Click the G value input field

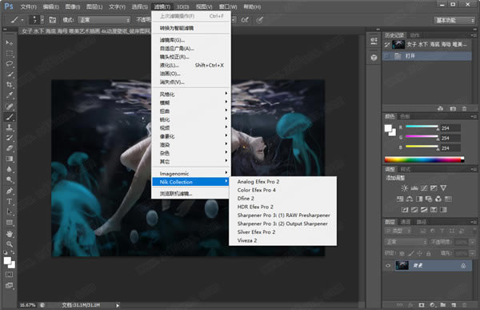(450, 138)
